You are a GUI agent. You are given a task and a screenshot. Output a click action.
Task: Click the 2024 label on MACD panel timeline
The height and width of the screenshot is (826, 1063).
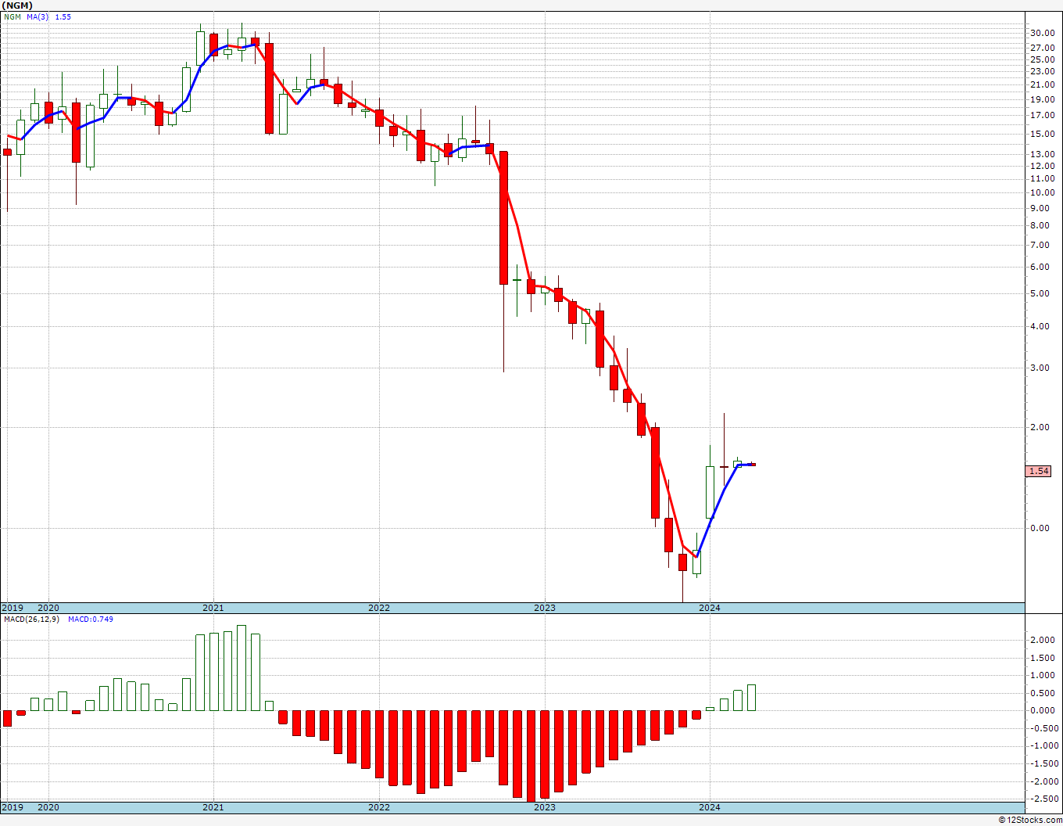coord(710,807)
